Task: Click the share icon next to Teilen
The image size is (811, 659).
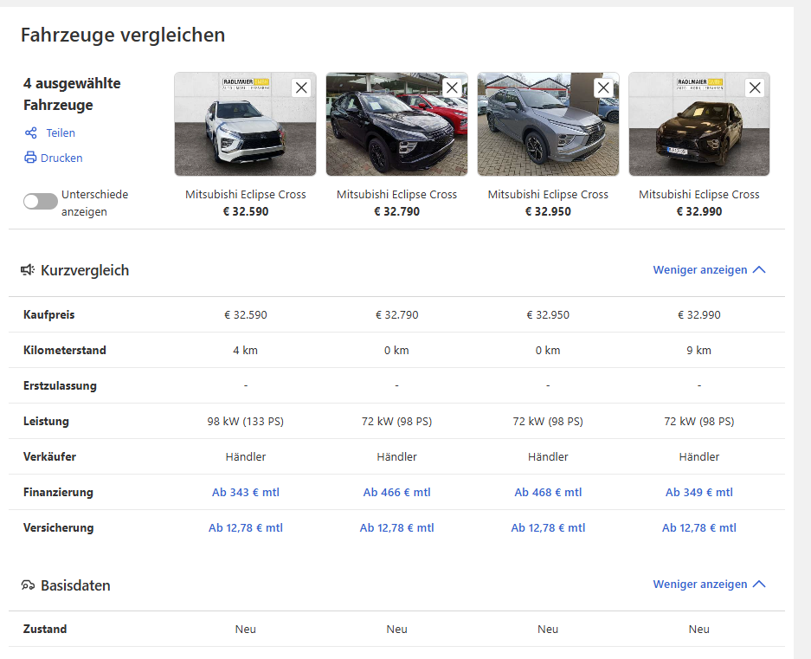Action: pyautogui.click(x=31, y=133)
